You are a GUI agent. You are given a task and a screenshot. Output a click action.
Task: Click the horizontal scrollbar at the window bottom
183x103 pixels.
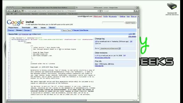coord(47,100)
